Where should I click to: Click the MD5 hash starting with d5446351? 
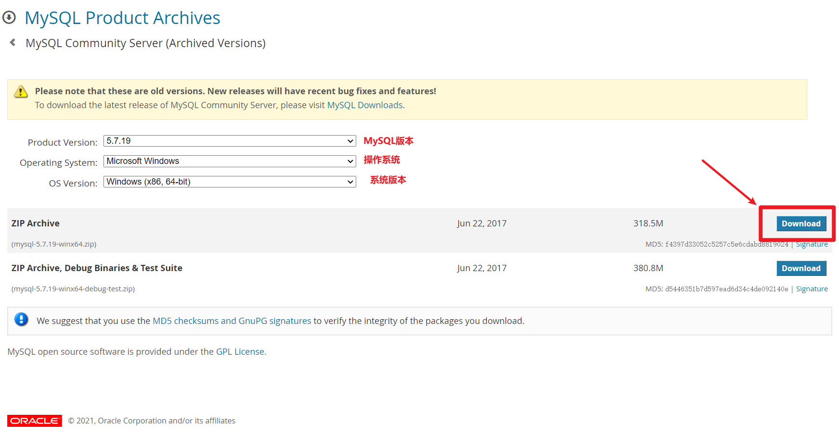pyautogui.click(x=726, y=289)
